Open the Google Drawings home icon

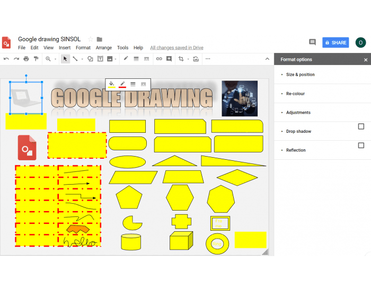point(6,42)
